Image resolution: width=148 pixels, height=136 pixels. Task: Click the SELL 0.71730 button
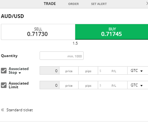pos(38,32)
